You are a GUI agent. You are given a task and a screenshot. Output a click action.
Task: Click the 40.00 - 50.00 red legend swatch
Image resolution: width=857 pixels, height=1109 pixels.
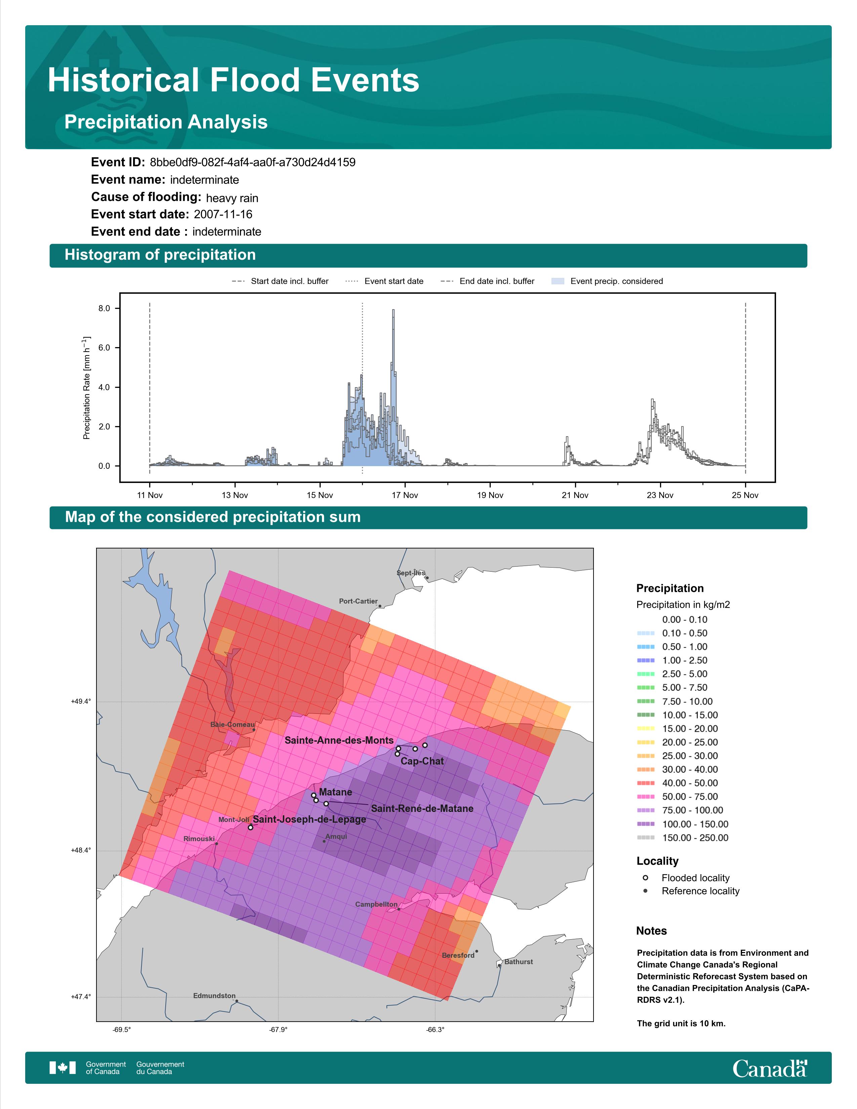pos(645,783)
